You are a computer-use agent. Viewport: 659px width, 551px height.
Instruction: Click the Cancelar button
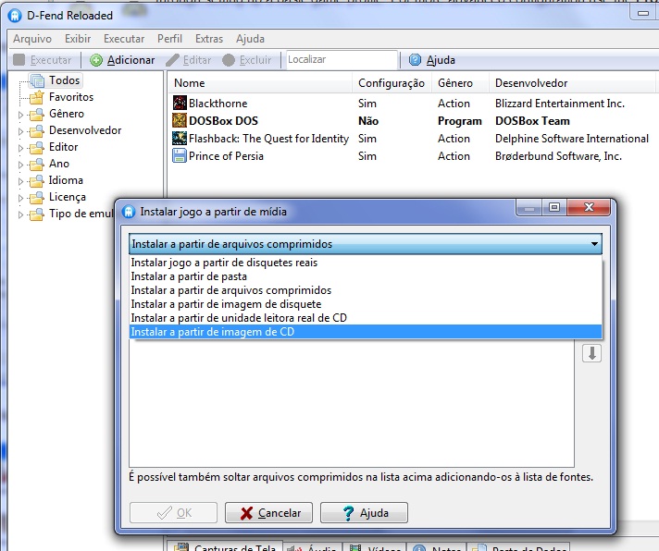click(269, 513)
